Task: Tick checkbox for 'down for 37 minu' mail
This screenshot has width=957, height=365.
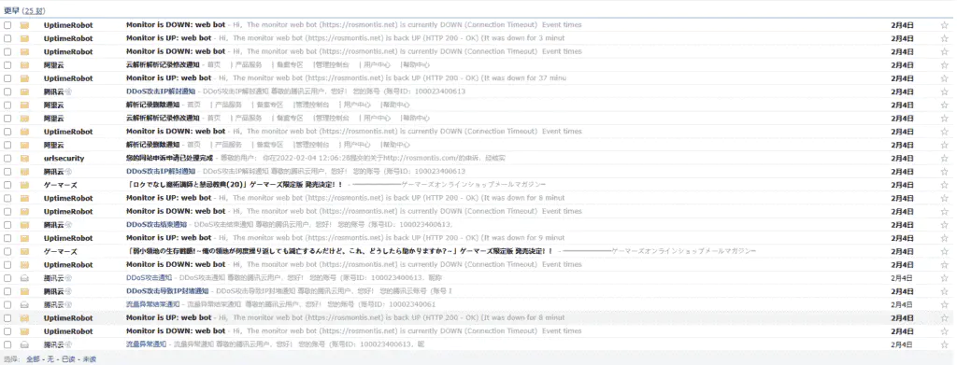Action: point(7,78)
